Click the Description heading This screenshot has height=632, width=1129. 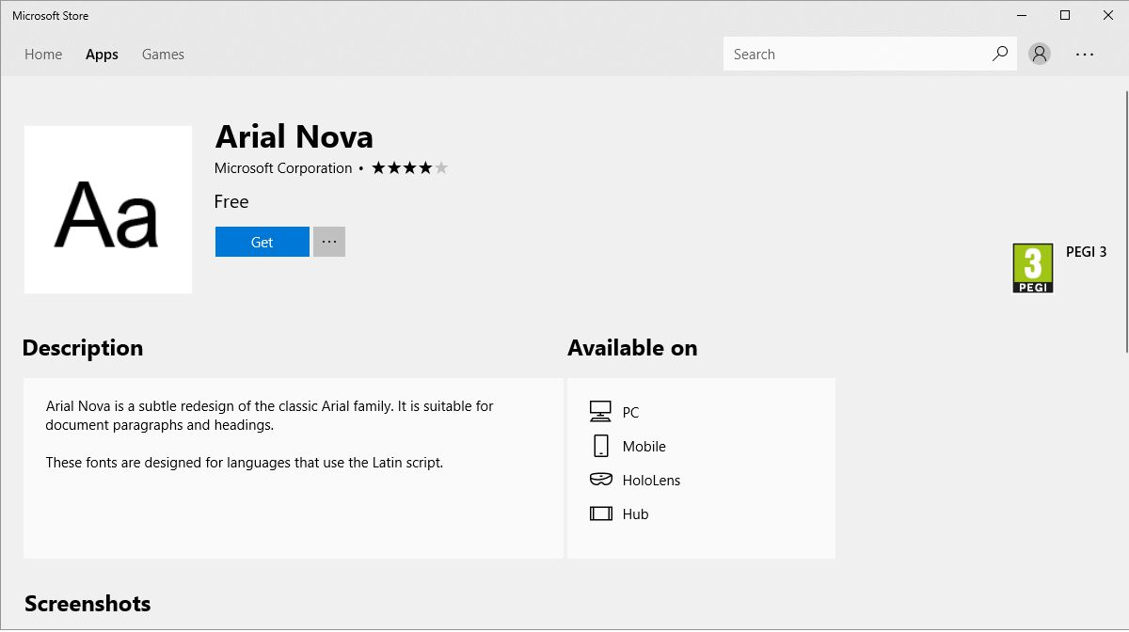[x=83, y=348]
